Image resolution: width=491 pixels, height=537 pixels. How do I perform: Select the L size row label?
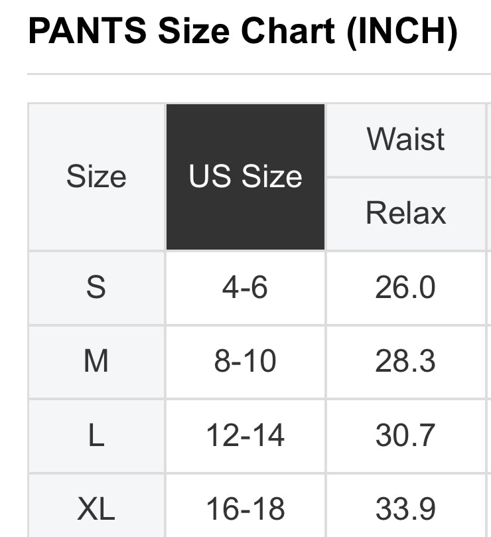(x=96, y=436)
